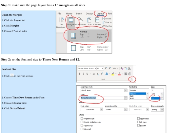Apply yellow Text Highlight Color
Screen dimensions: 177x133
click(113, 74)
